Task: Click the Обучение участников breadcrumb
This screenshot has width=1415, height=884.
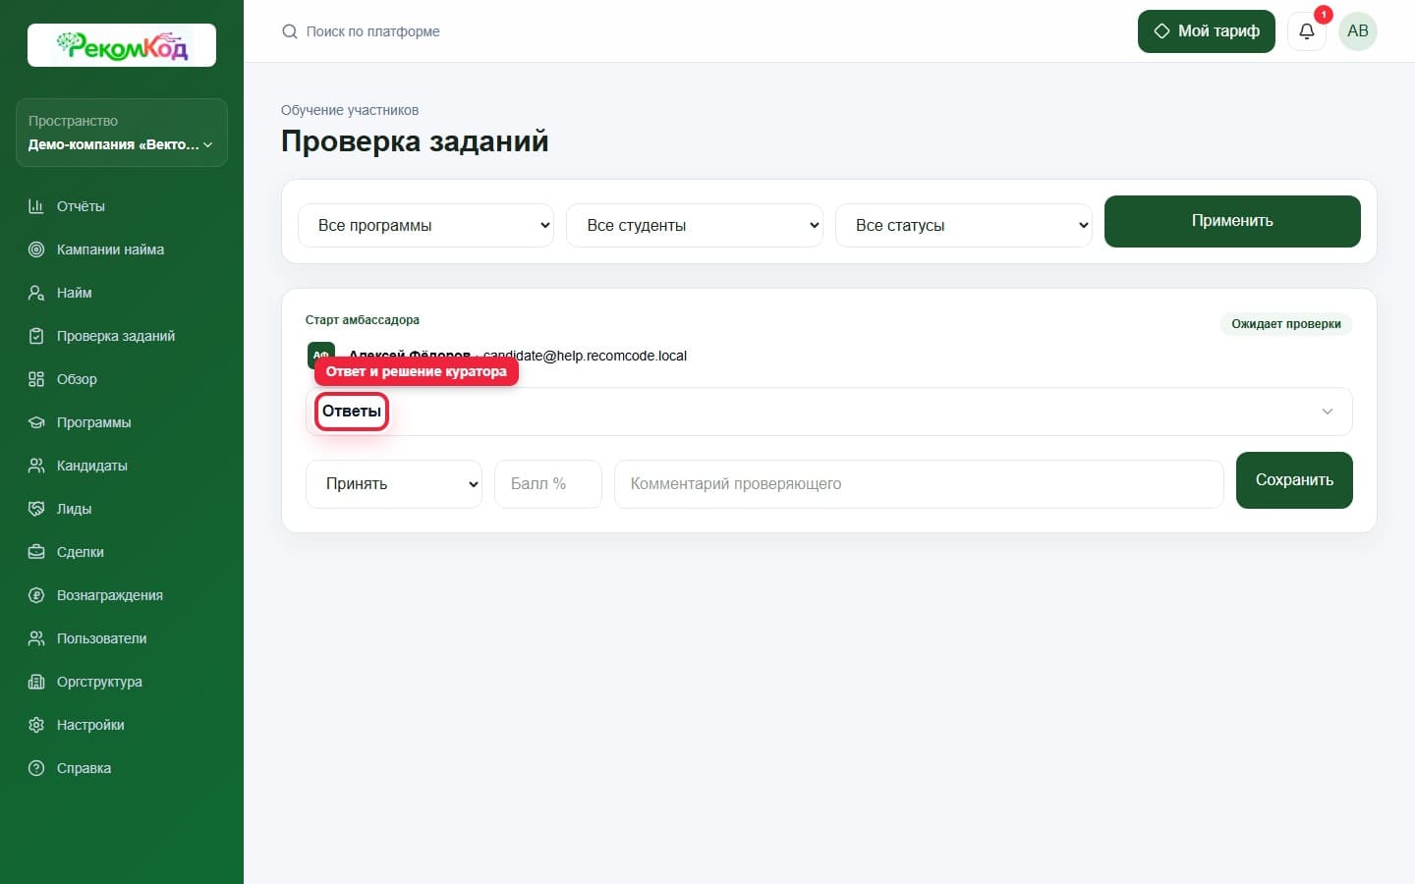Action: 350,110
